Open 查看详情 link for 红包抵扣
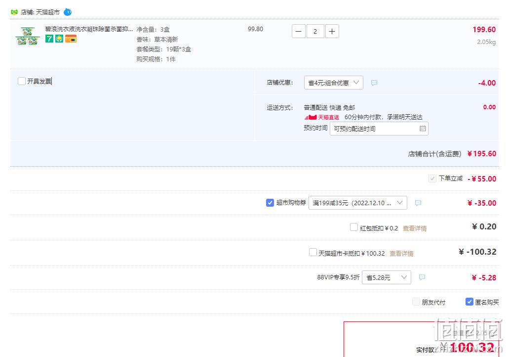This screenshot has height=357, width=507. (415, 228)
